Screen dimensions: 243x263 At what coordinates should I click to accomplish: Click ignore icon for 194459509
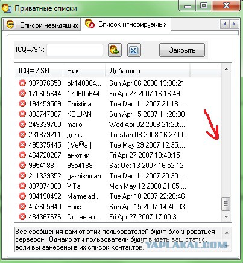click(x=22, y=103)
